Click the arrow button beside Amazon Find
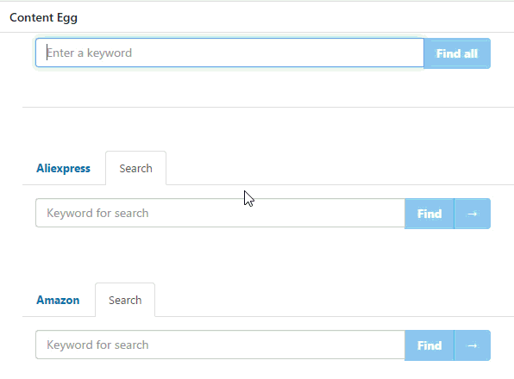Screen dimensions: 514x379 pyautogui.click(x=473, y=345)
